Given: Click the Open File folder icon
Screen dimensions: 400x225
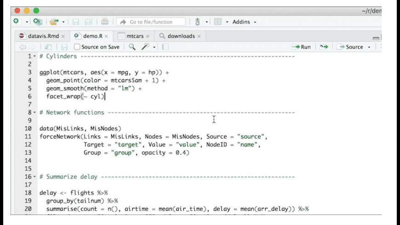Looking at the screenshot, I should 55,22.
